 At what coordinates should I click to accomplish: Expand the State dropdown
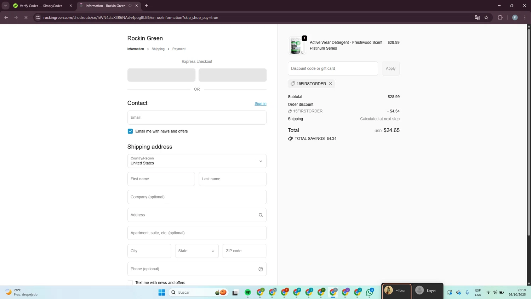[197, 251]
